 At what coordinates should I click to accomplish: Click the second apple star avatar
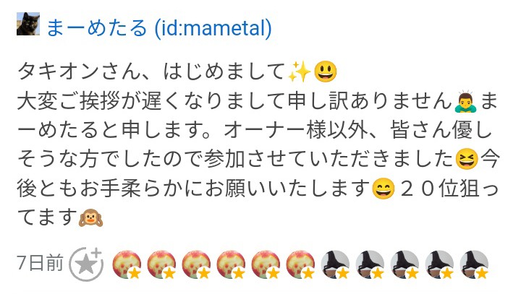(161, 264)
